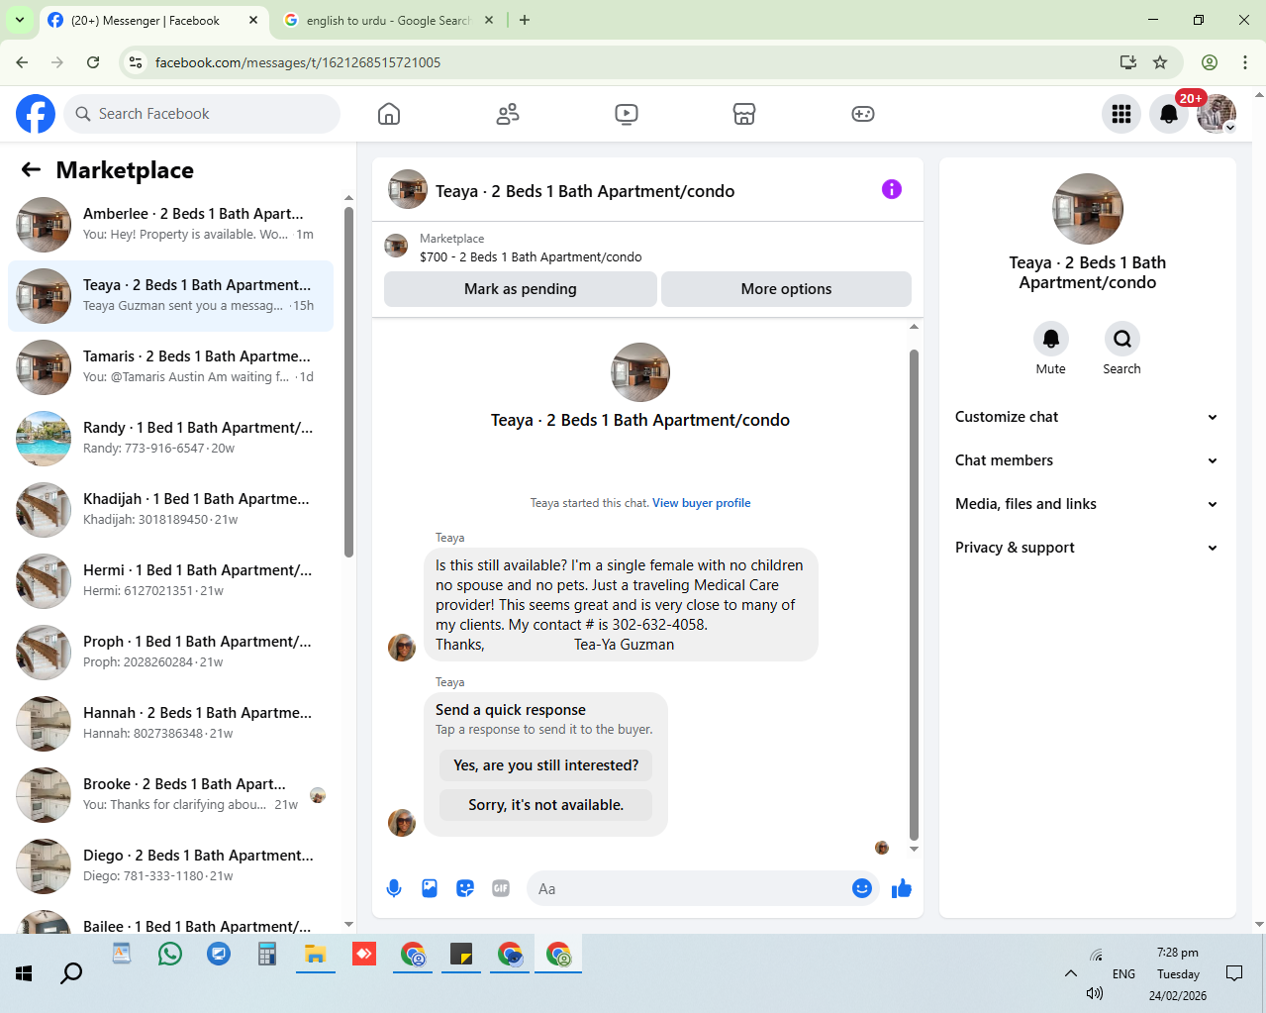Open a new browser tab
The image size is (1266, 1013).
coord(525,20)
